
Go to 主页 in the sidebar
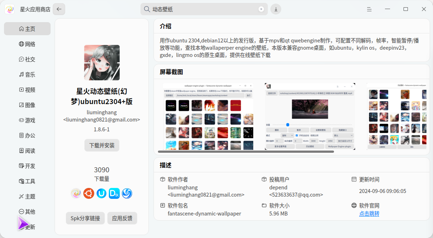tap(27, 29)
